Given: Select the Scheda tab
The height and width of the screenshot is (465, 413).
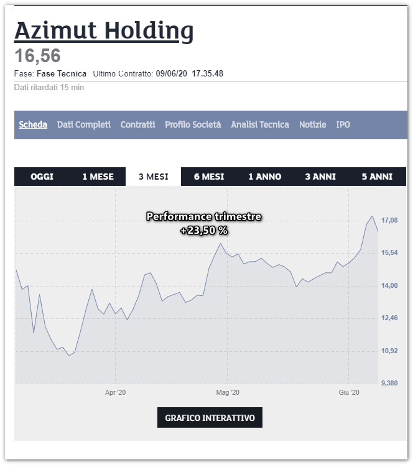Looking at the screenshot, I should pos(33,124).
